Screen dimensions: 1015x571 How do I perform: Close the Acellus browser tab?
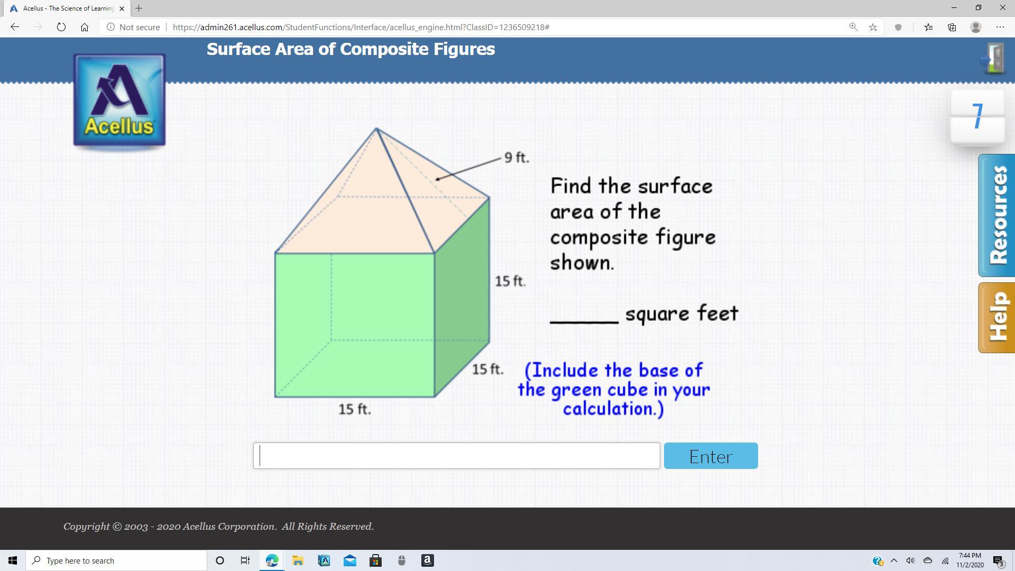[122, 8]
